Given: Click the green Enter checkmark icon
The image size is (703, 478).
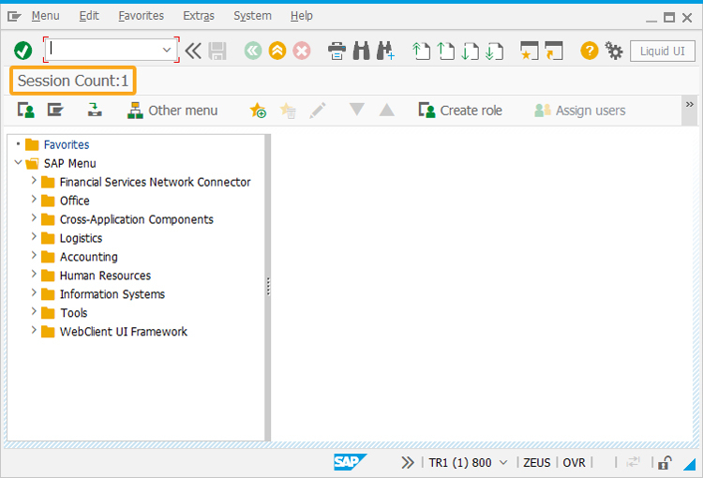Looking at the screenshot, I should (x=22, y=51).
